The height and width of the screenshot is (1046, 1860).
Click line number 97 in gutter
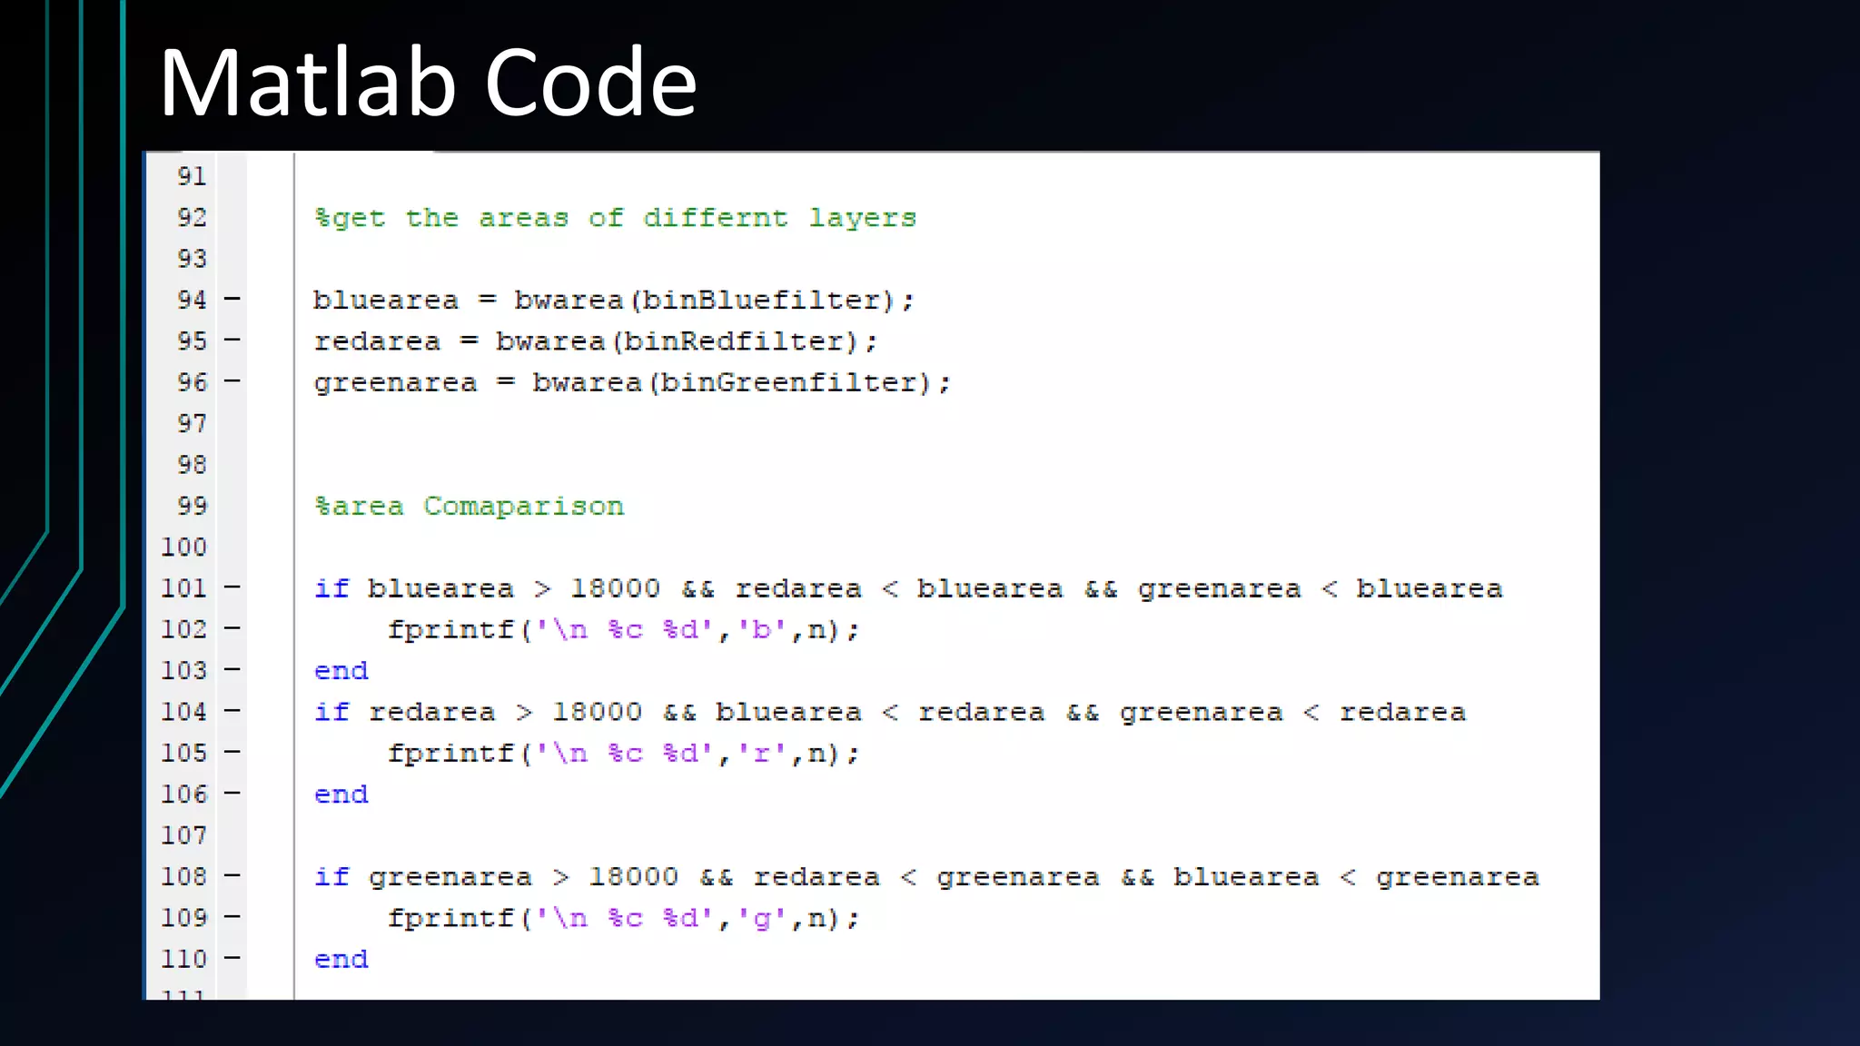193,424
